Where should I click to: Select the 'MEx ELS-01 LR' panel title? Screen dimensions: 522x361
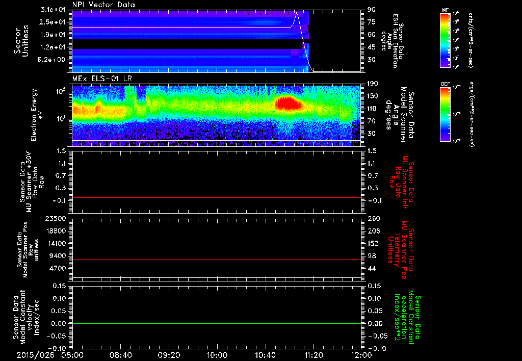coord(102,79)
